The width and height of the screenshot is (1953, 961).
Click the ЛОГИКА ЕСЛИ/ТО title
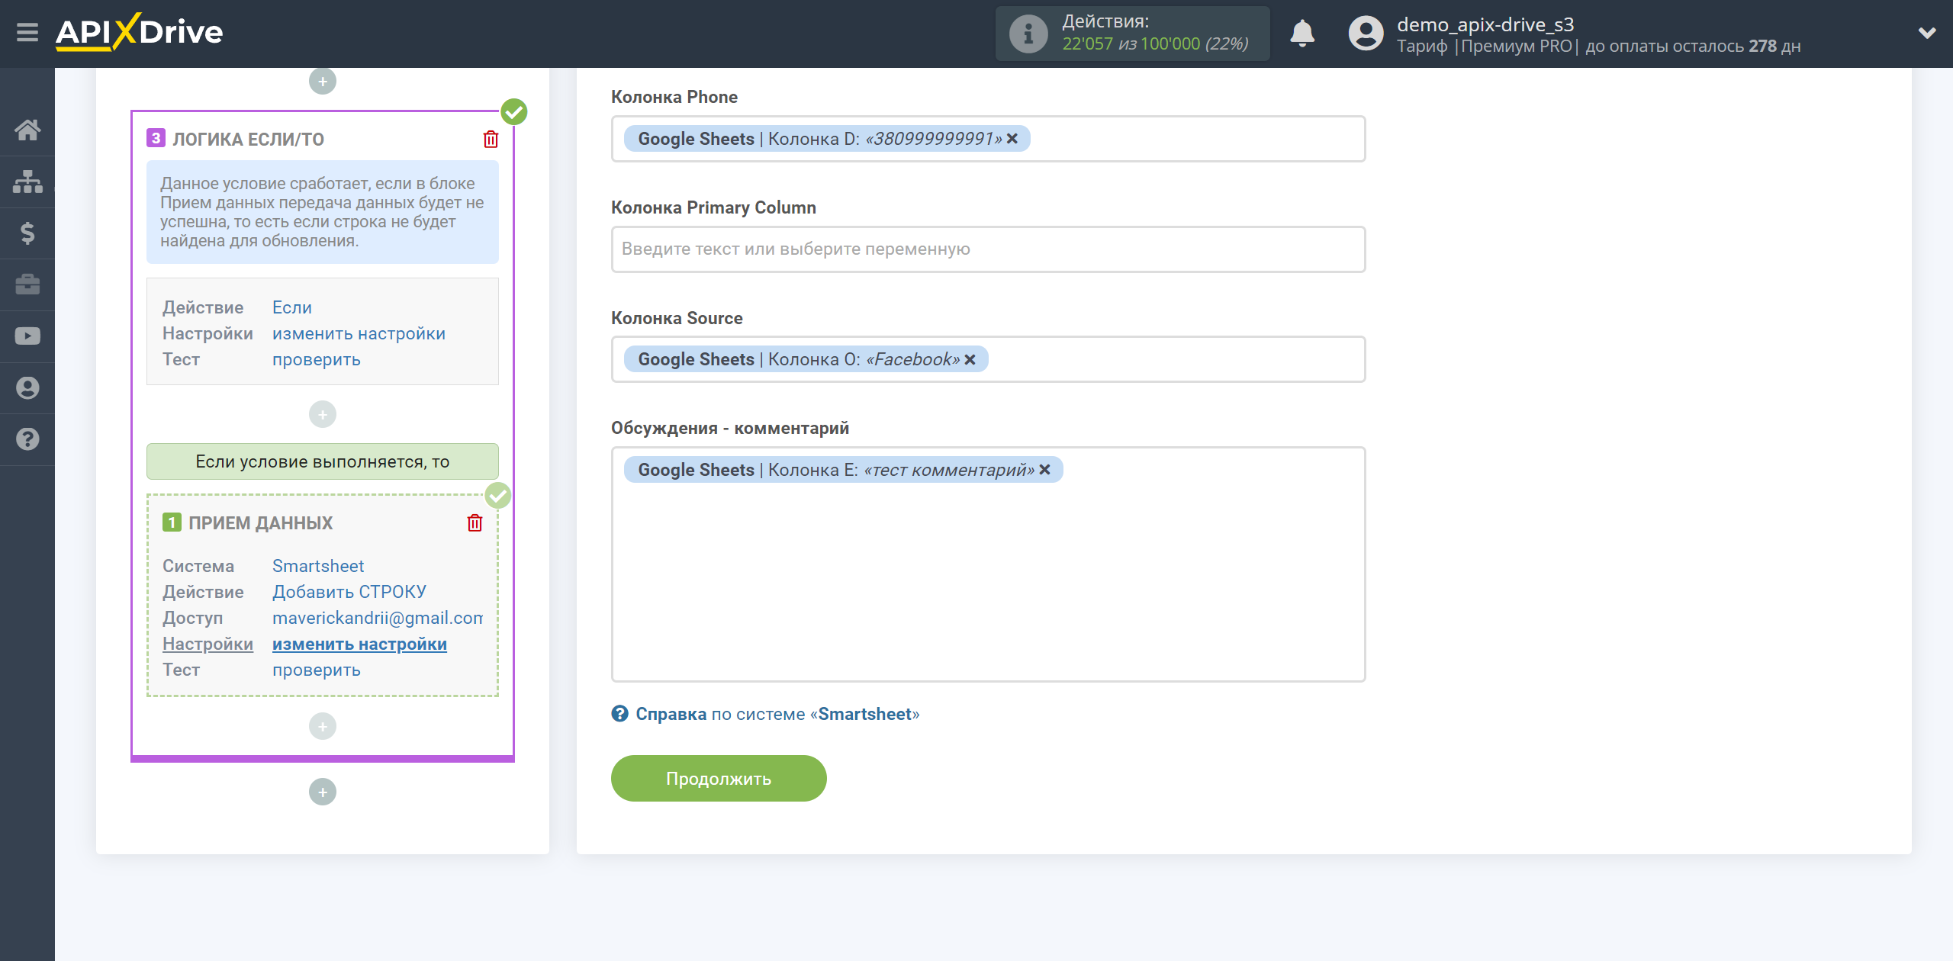click(x=248, y=139)
